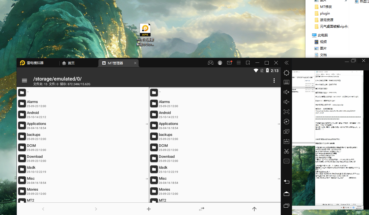
Task: Open the emulator settings gear in the sidebar
Action: pyautogui.click(x=287, y=73)
